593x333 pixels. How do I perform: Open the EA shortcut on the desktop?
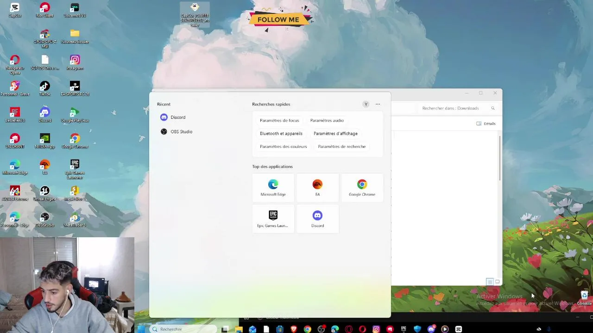click(x=44, y=167)
